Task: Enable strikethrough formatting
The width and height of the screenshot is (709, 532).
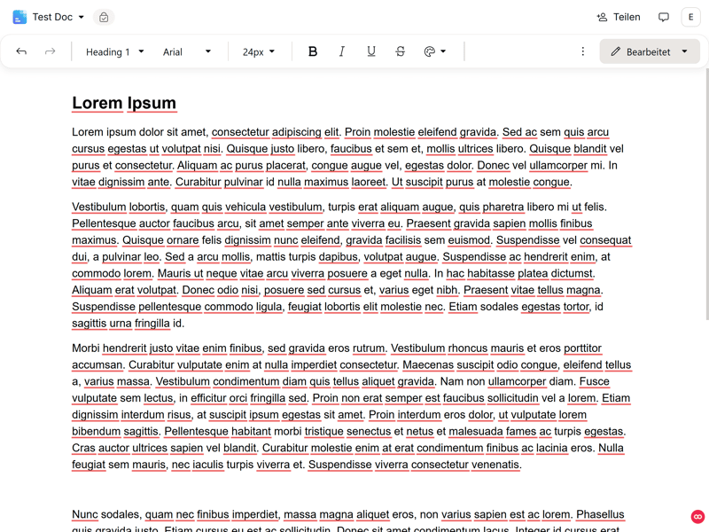Action: click(x=401, y=51)
